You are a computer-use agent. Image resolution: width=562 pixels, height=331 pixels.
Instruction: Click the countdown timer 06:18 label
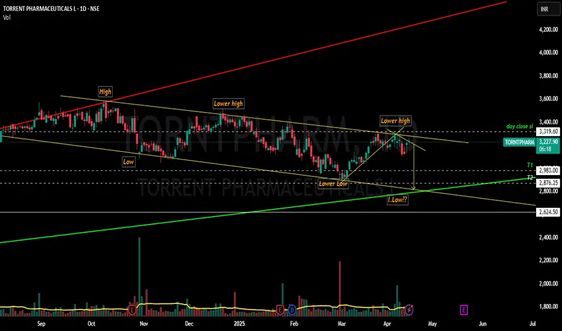point(545,149)
